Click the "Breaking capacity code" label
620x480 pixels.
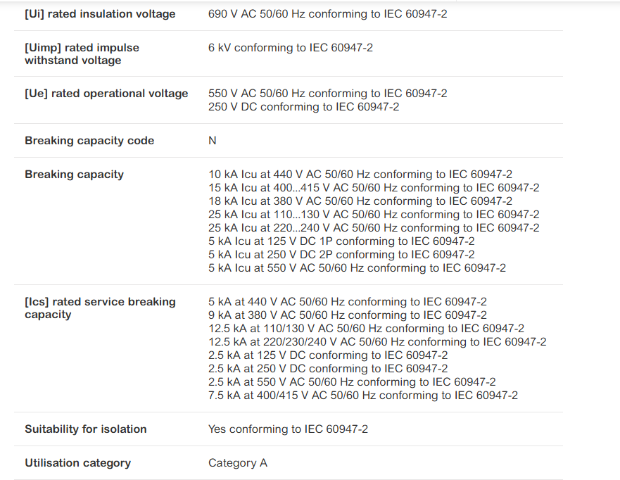tap(89, 141)
